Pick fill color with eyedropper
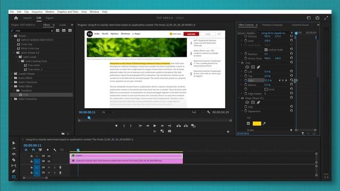Image resolution: width=340 pixels, height=191 pixels. pyautogui.click(x=264, y=124)
